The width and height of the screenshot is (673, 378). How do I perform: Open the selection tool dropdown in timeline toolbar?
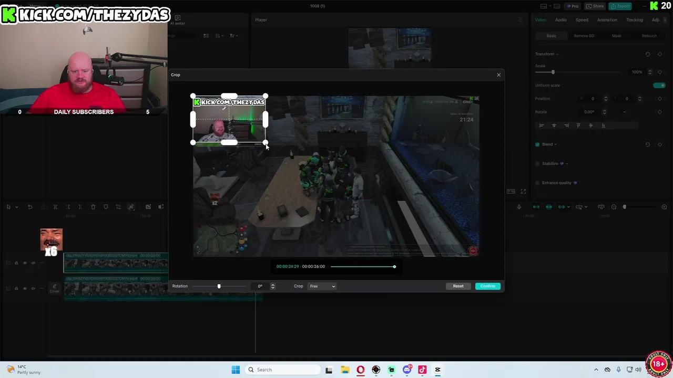click(x=17, y=207)
